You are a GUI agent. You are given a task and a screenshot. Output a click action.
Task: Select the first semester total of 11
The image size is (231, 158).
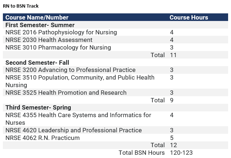tap(173, 55)
